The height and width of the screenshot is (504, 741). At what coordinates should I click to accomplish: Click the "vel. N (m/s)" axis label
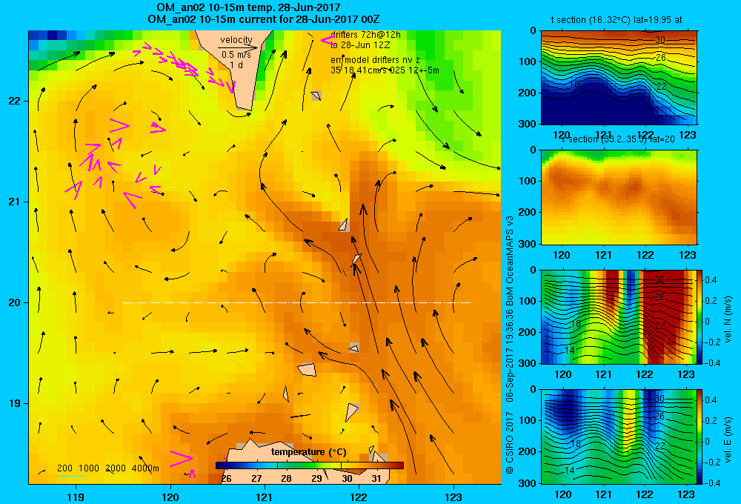[728, 319]
